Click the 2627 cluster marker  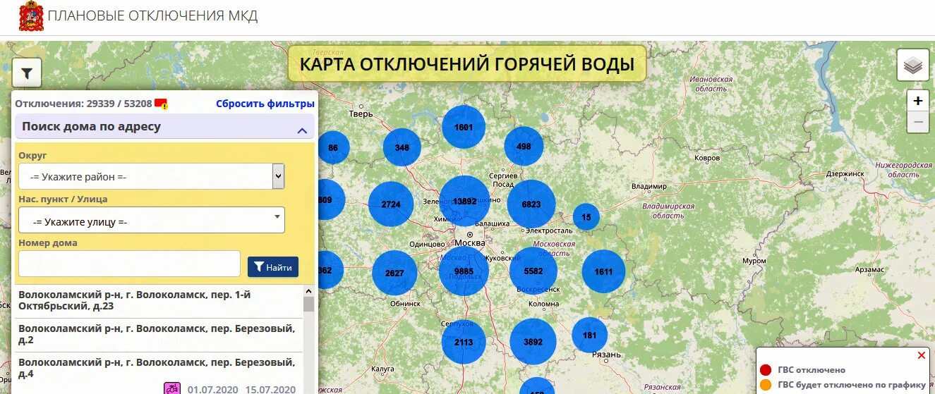394,273
